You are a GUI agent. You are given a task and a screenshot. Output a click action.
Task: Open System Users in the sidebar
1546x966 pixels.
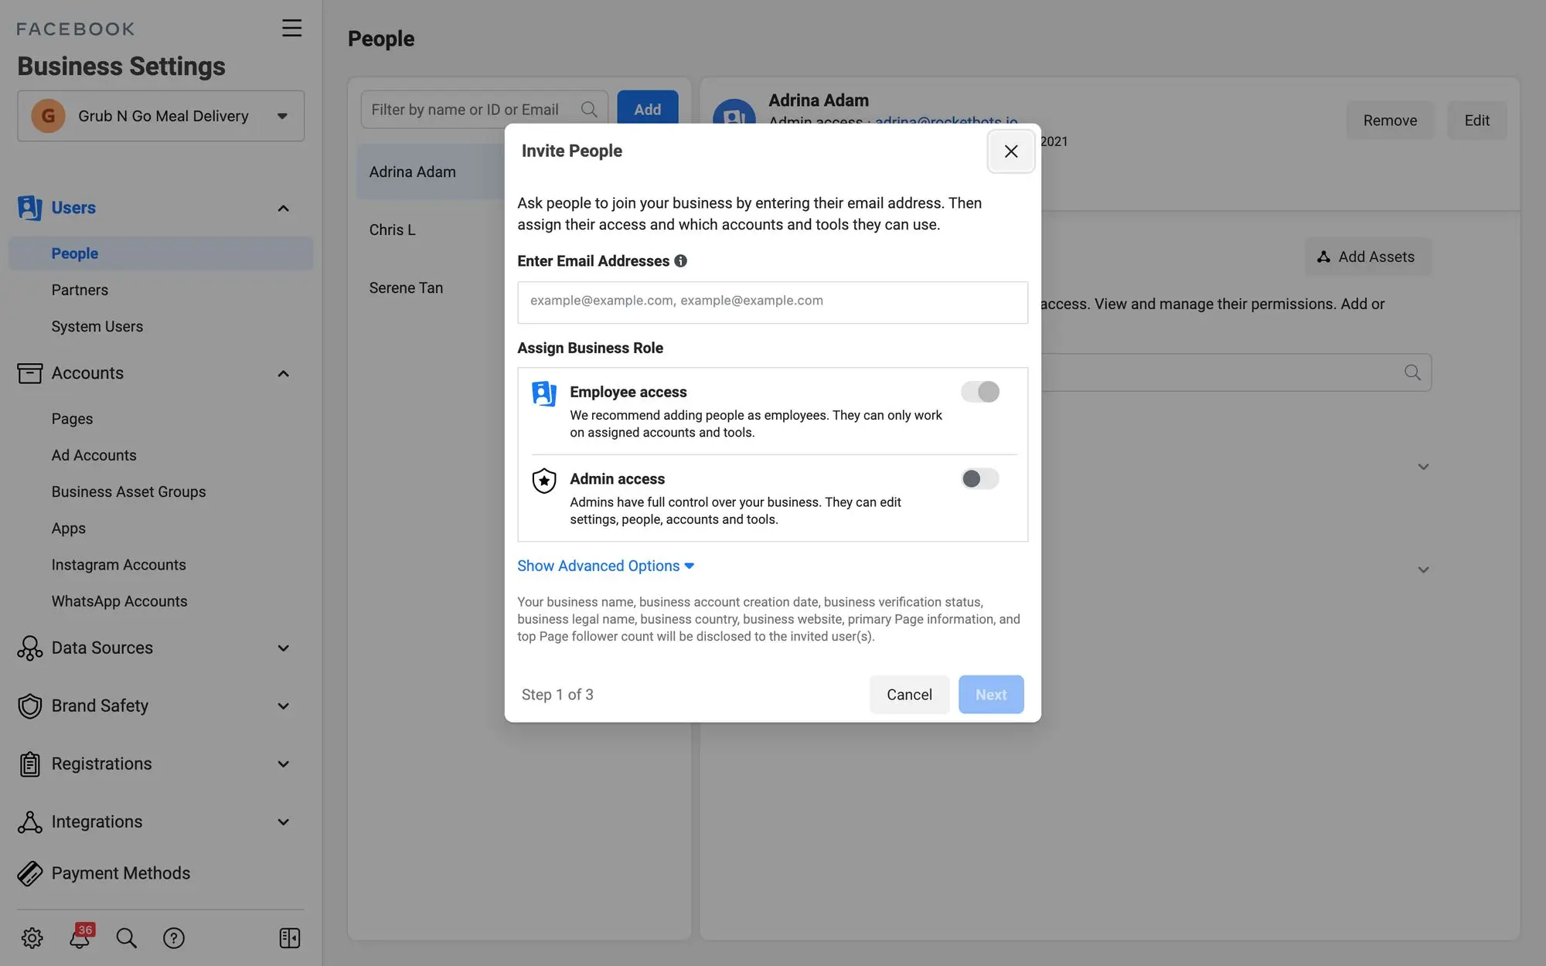click(x=97, y=326)
